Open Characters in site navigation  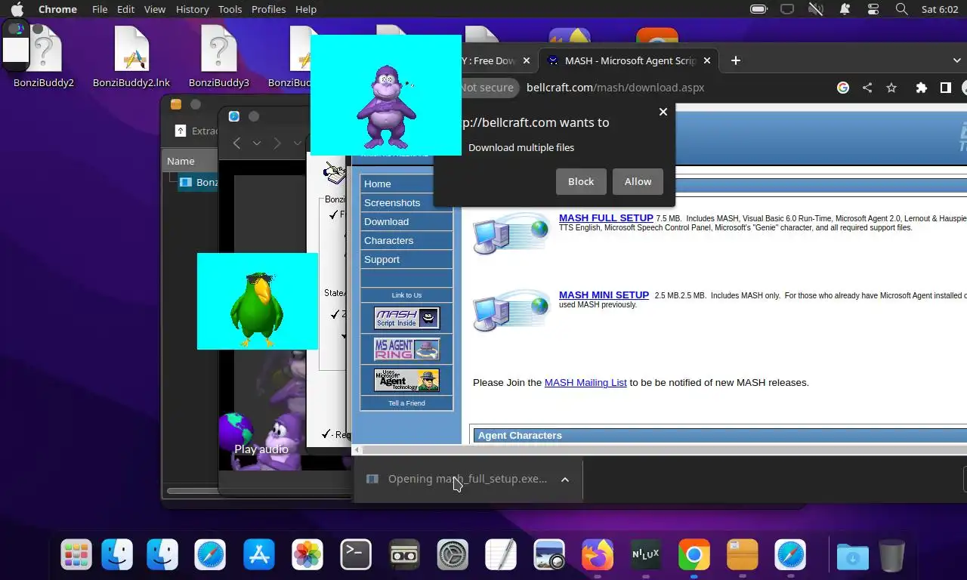pyautogui.click(x=406, y=240)
